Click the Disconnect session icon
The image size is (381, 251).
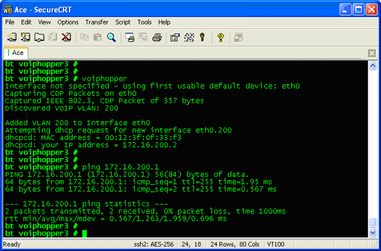point(66,37)
